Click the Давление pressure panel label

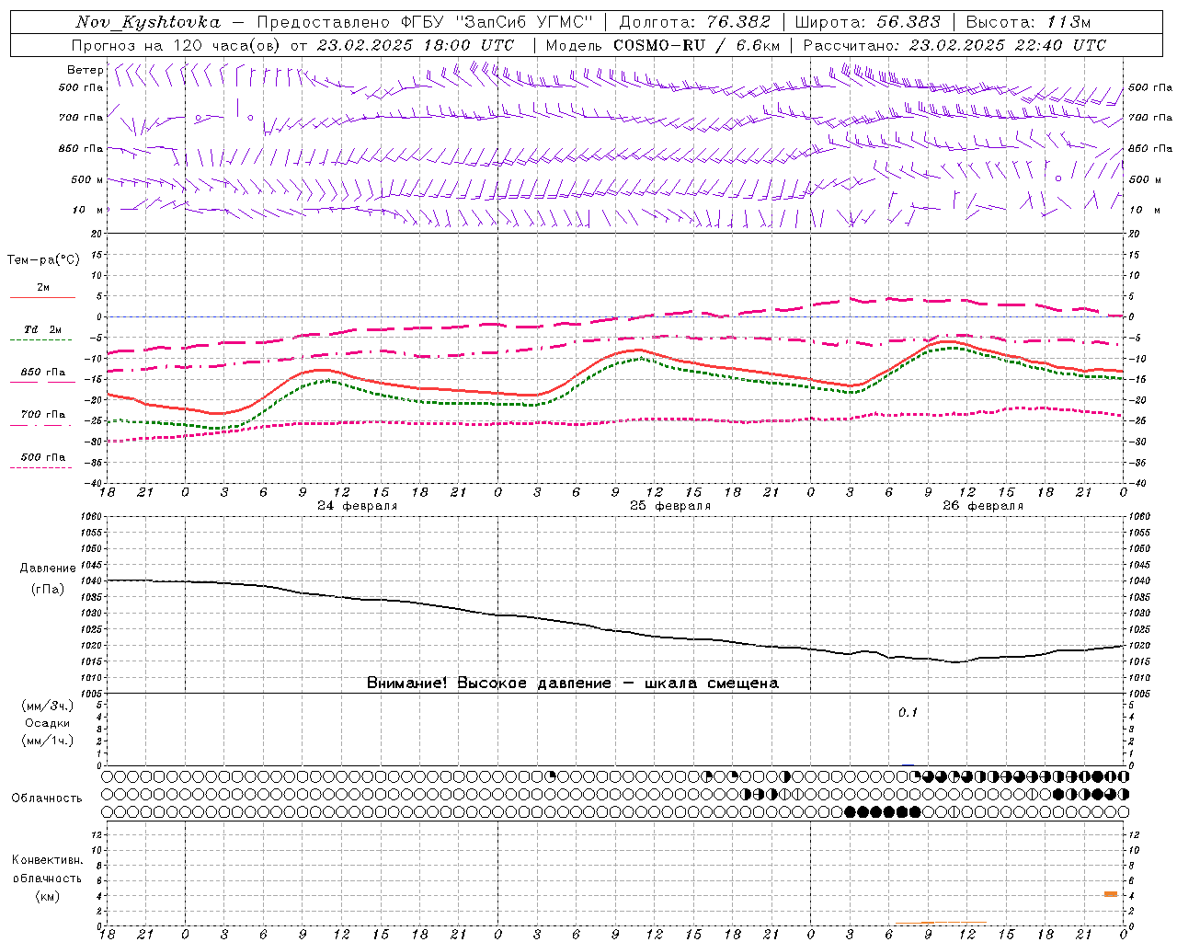tap(47, 569)
